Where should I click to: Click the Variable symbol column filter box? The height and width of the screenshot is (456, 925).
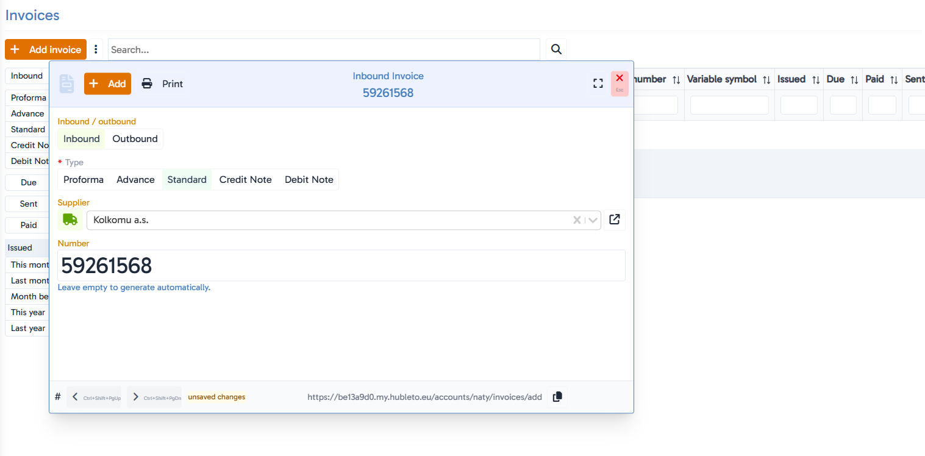[729, 105]
